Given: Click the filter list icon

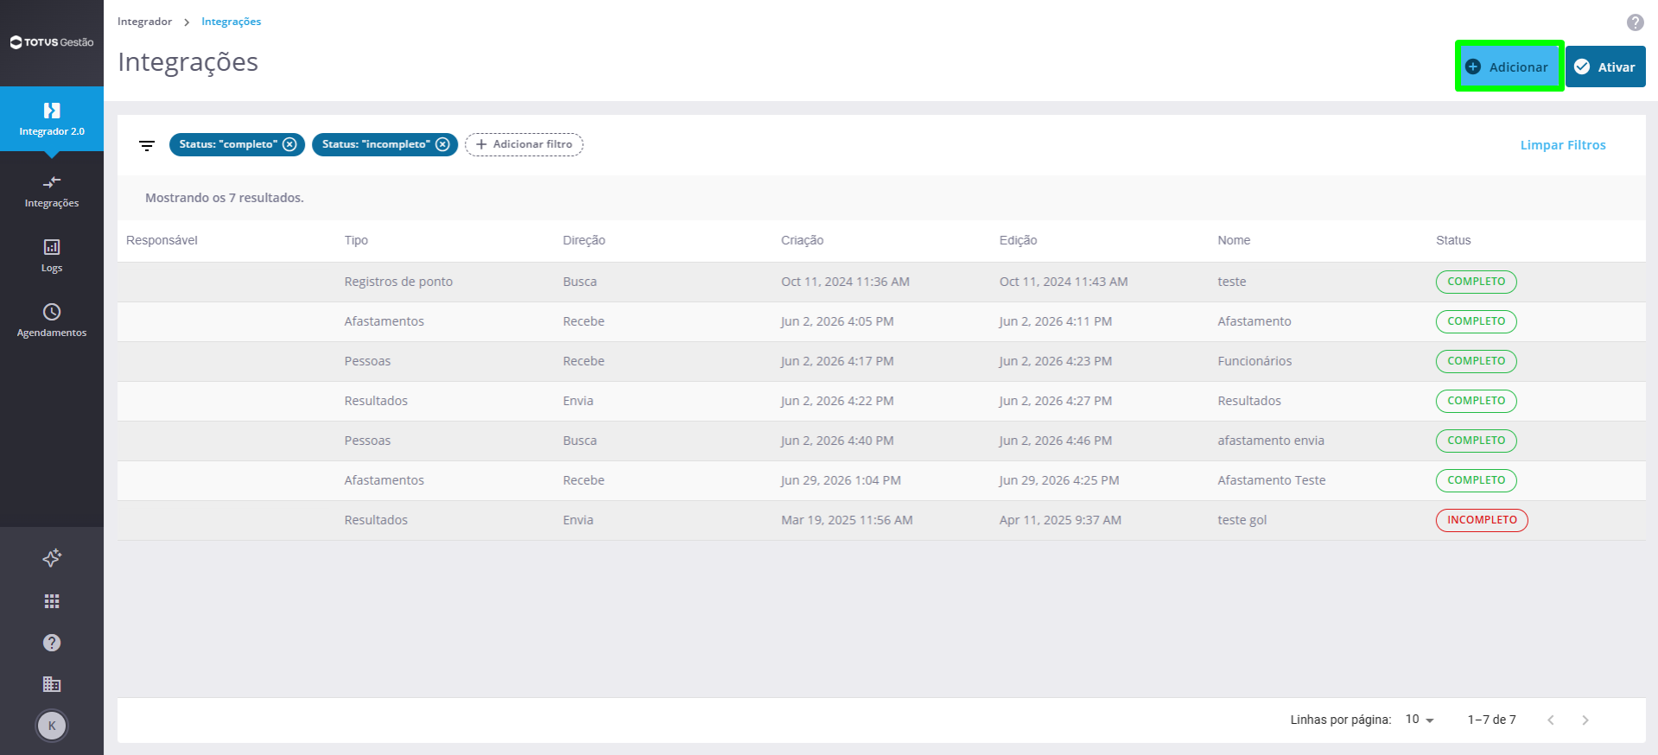Looking at the screenshot, I should coord(147,145).
